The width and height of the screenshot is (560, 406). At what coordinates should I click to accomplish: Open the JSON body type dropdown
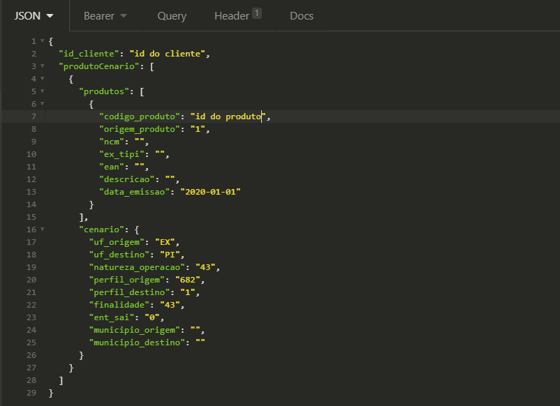coord(34,16)
